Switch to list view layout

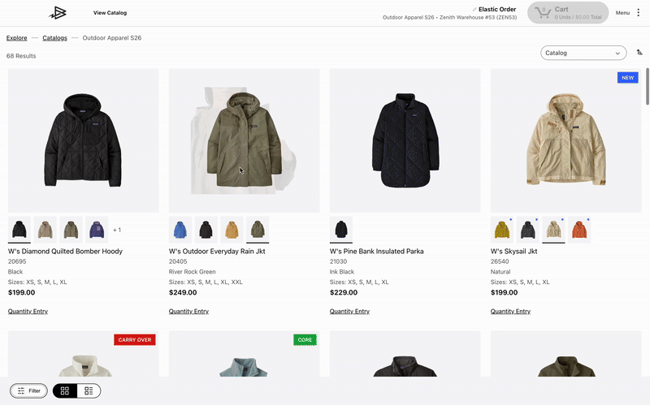click(x=89, y=390)
